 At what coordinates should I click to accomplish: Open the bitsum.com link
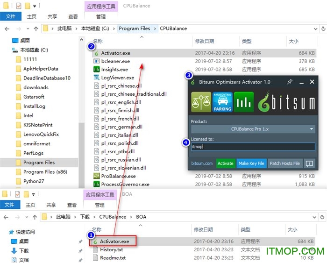coord(202,163)
